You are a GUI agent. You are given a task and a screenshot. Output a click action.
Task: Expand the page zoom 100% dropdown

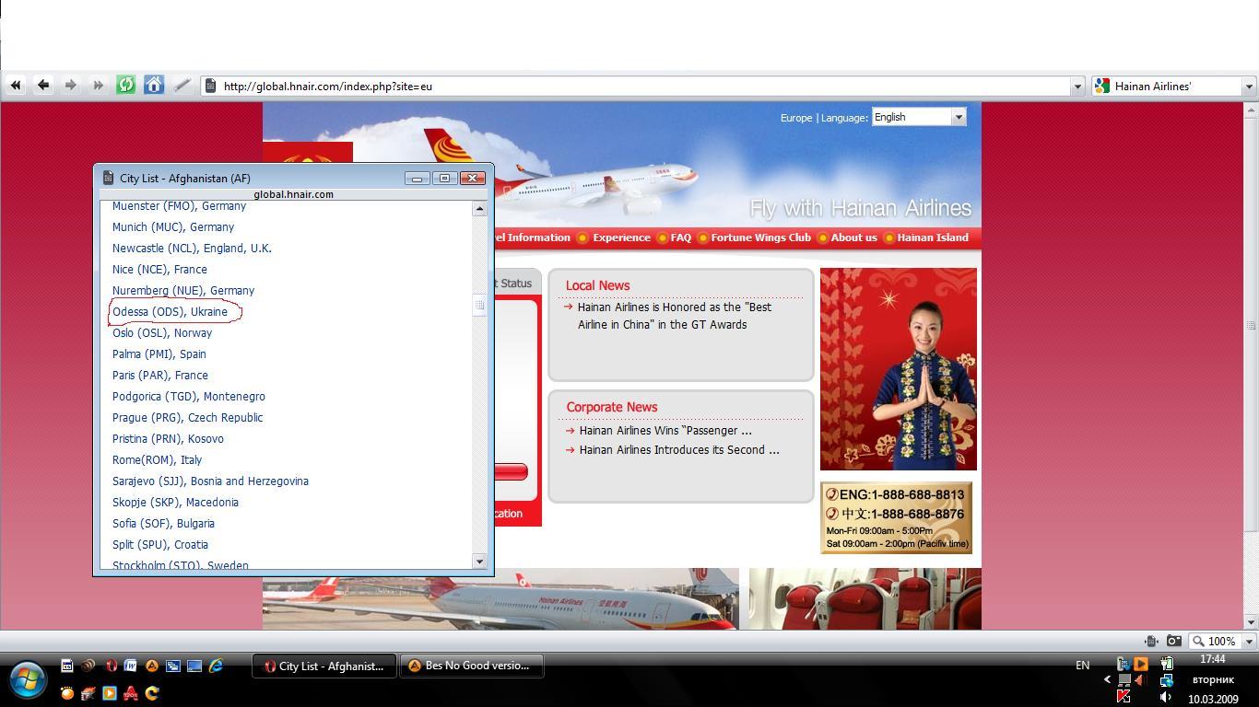pos(1249,641)
